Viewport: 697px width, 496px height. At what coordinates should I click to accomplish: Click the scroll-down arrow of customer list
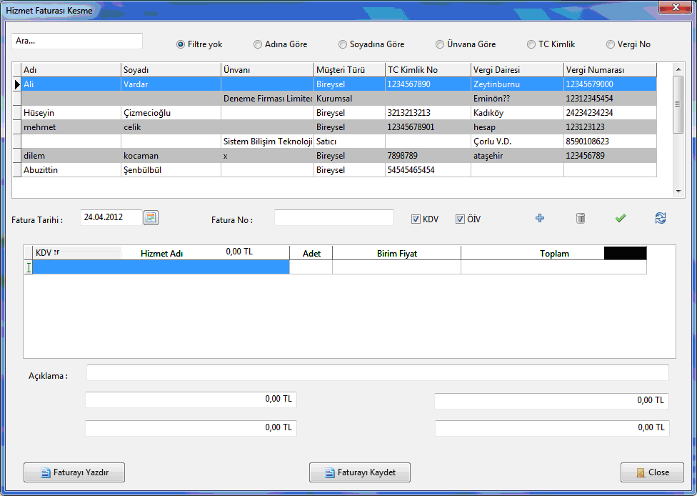point(678,192)
